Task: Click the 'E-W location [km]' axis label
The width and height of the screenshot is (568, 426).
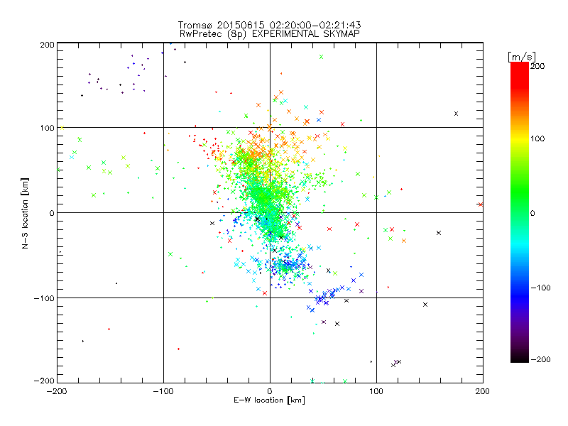Action: (269, 400)
